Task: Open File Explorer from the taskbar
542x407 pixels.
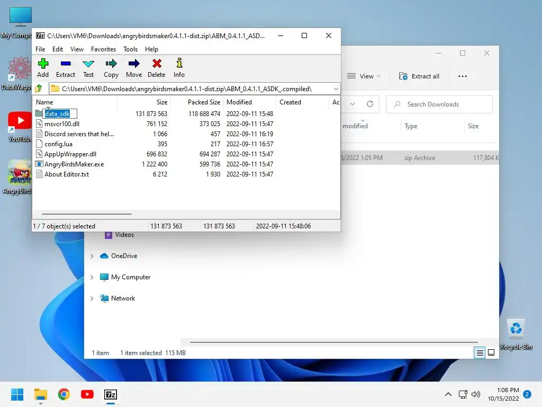Action: pos(40,394)
